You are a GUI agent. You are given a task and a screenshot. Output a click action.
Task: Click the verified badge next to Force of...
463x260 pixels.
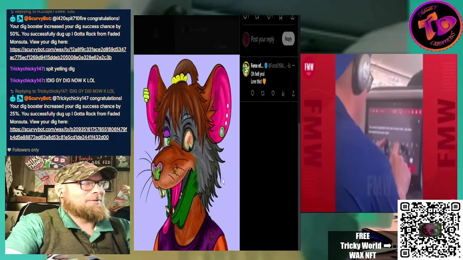point(266,66)
